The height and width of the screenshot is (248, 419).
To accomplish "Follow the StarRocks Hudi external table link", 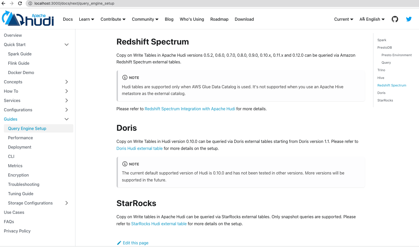I will (x=159, y=224).
